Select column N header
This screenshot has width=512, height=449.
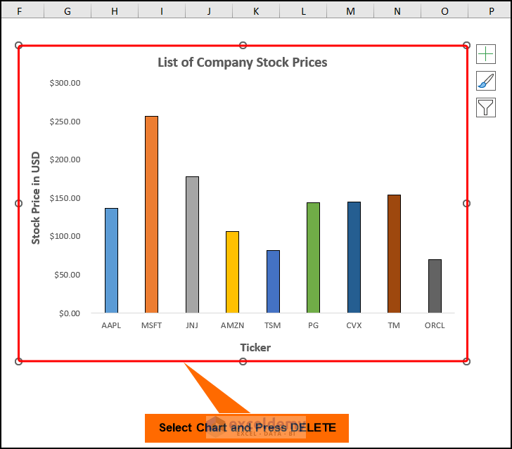point(397,11)
